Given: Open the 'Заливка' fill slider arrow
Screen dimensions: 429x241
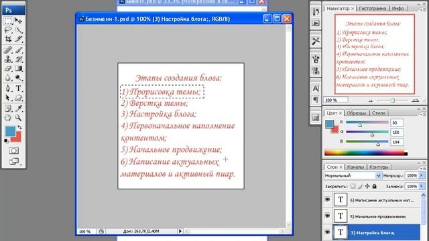Looking at the screenshot, I should point(422,186).
